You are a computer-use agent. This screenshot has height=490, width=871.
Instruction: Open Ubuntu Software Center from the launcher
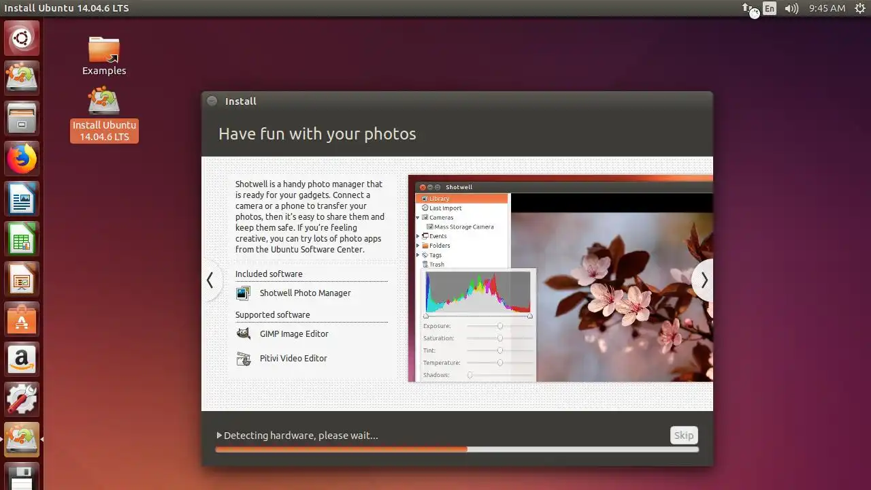(x=22, y=319)
